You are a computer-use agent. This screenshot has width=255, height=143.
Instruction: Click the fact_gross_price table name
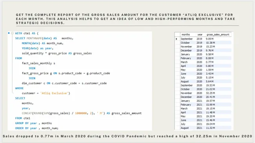(x=35, y=73)
